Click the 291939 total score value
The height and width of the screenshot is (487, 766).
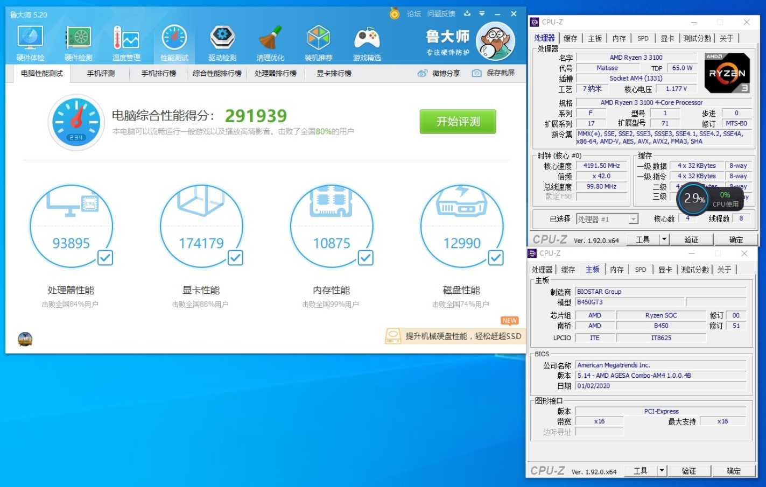coord(256,116)
